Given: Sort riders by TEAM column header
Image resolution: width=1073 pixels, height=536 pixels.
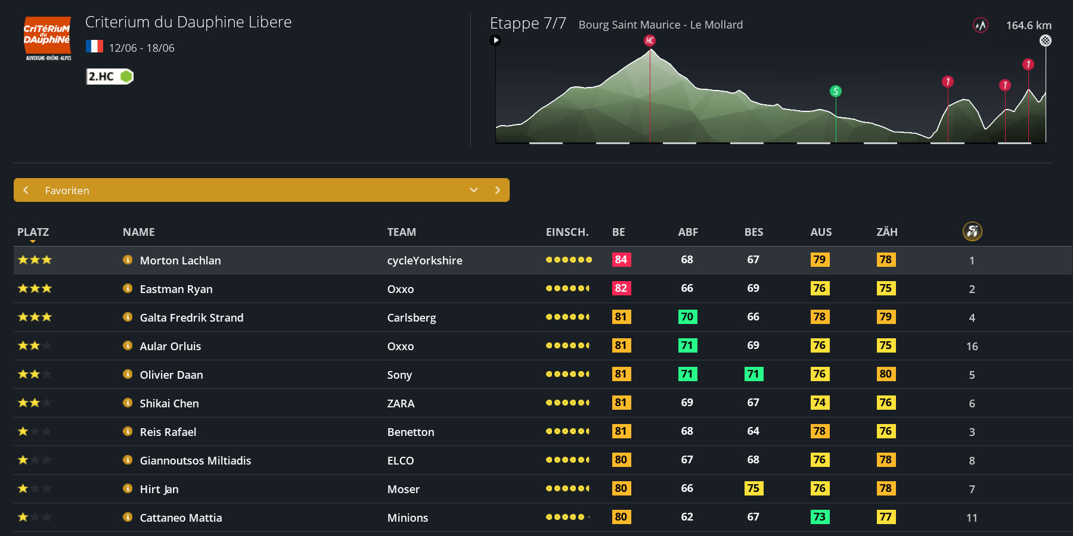Looking at the screenshot, I should (401, 232).
